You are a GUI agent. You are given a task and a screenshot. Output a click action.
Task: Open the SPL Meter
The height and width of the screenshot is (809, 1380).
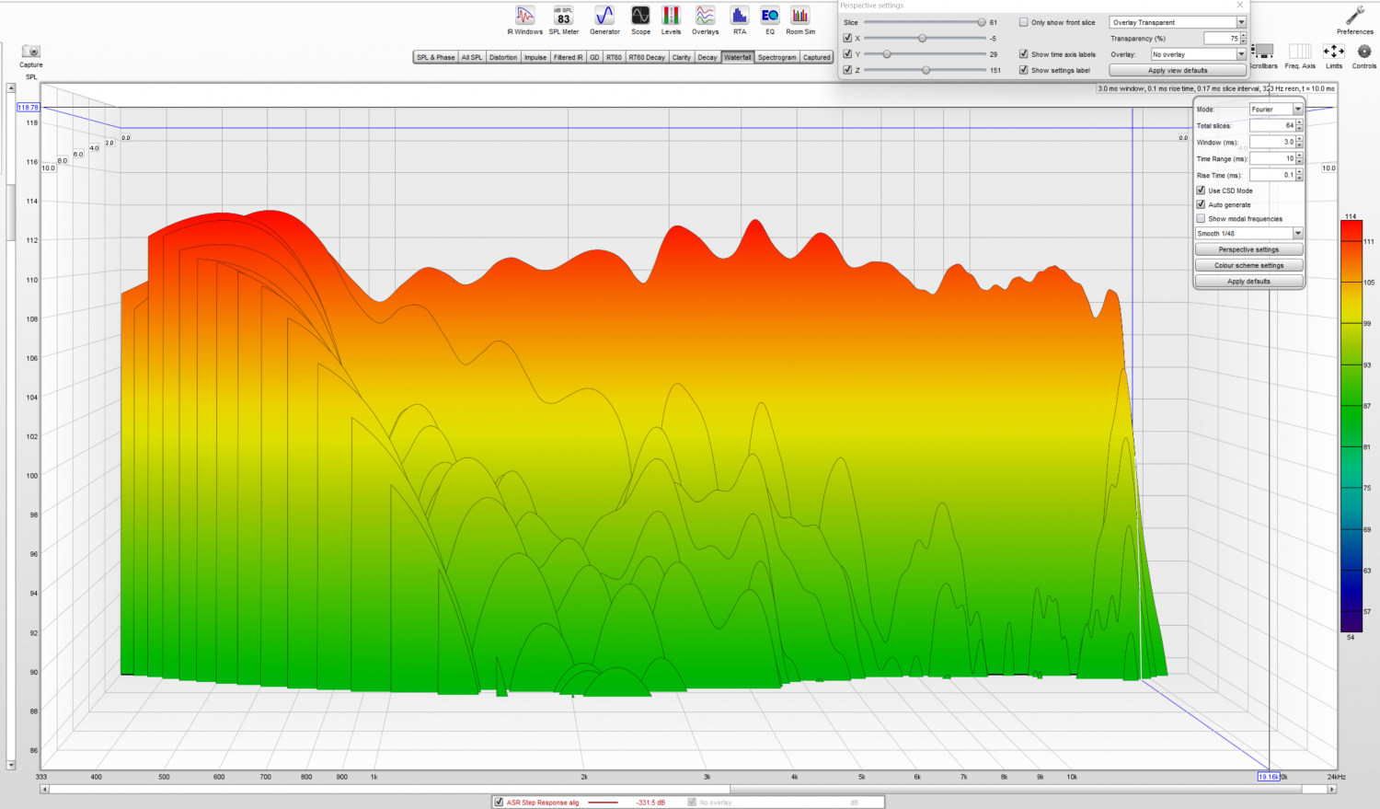[563, 20]
